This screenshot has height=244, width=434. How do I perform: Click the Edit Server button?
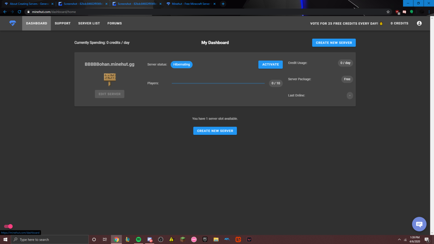110,94
